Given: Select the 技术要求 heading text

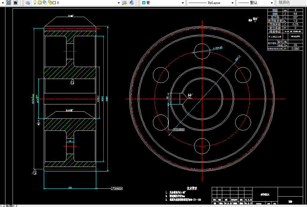Looking at the screenshot, I should [192, 188].
